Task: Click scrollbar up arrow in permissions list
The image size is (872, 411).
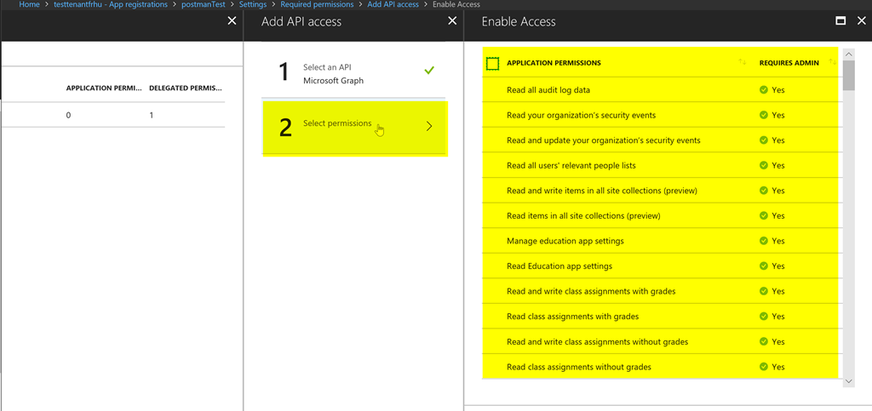Action: pos(849,54)
